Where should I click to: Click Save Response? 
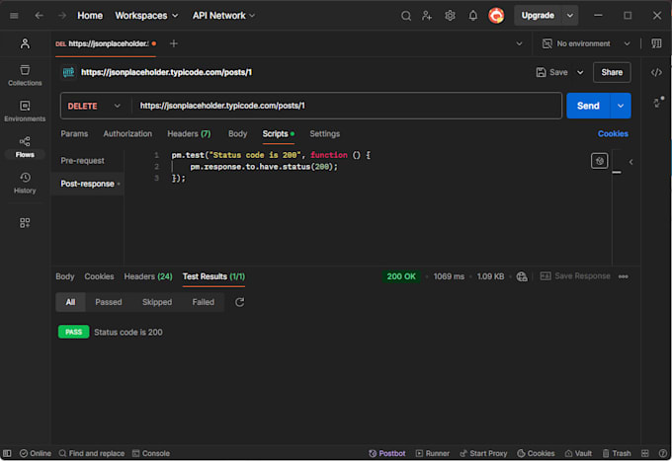click(575, 276)
